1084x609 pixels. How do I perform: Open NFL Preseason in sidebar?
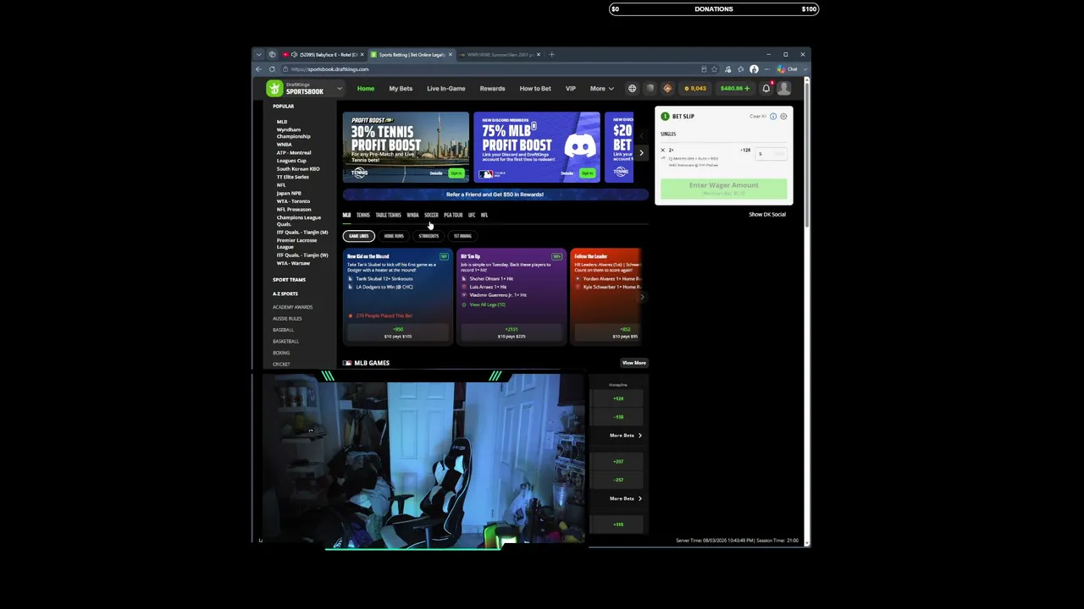tap(294, 209)
